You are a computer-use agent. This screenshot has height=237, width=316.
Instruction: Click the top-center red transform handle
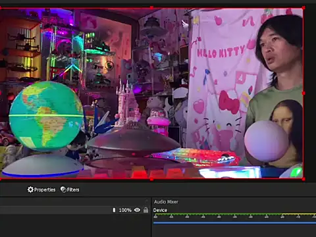[x=151, y=8]
